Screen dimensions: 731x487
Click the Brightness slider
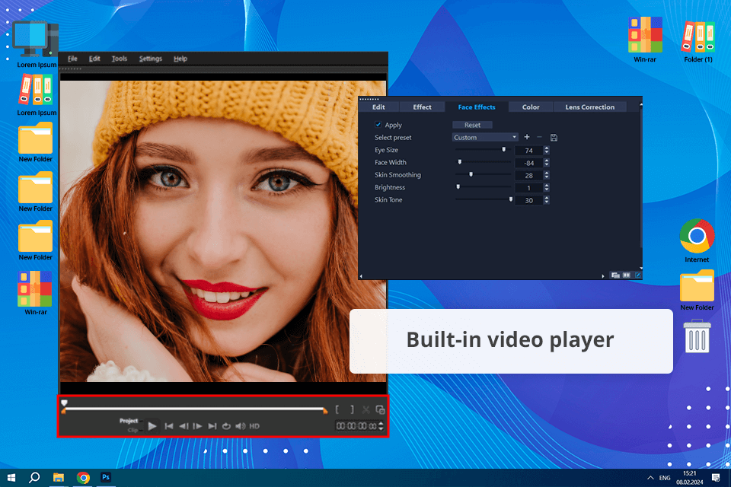click(484, 186)
